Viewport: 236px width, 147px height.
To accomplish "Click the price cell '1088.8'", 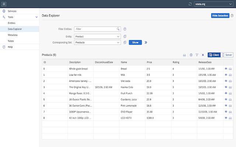I will [158, 118].
